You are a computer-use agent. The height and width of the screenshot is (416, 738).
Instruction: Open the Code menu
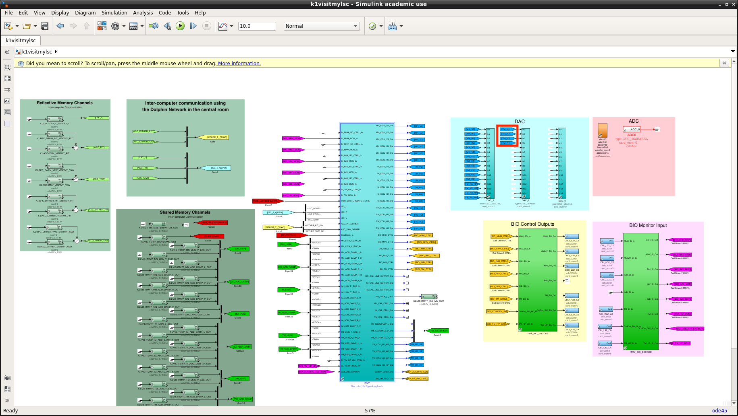point(165,13)
